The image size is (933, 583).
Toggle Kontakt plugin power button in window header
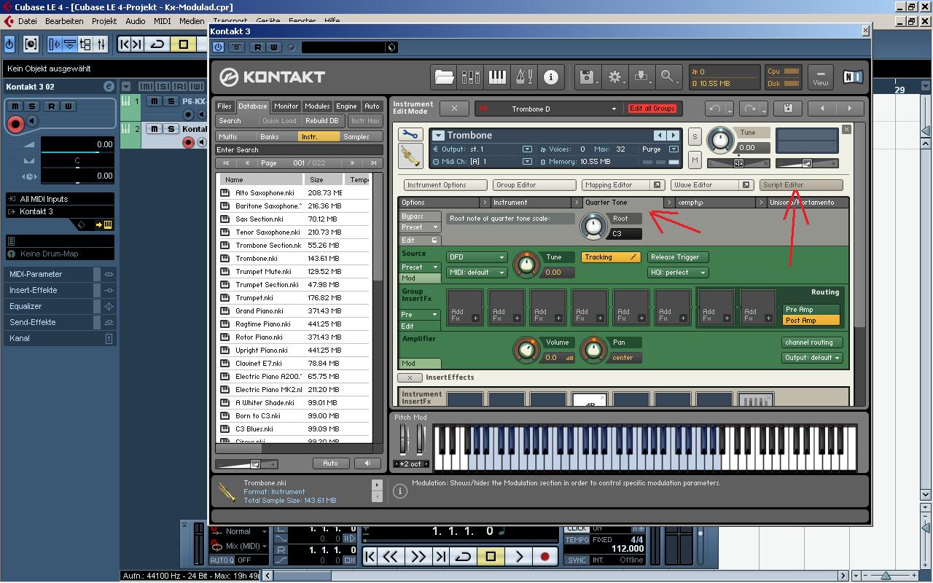pyautogui.click(x=219, y=47)
